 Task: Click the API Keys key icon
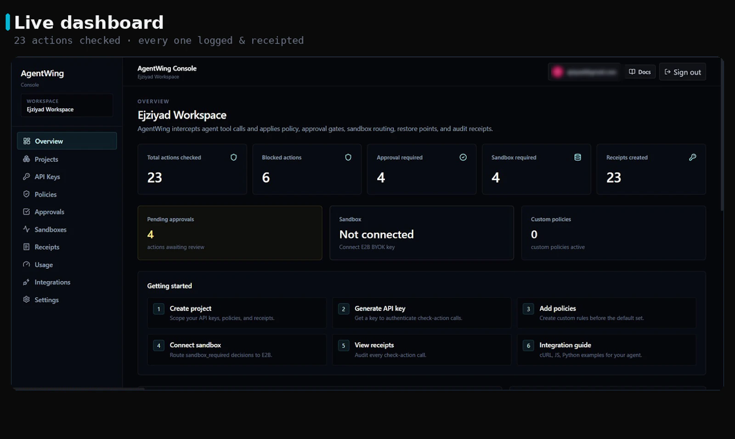point(27,177)
